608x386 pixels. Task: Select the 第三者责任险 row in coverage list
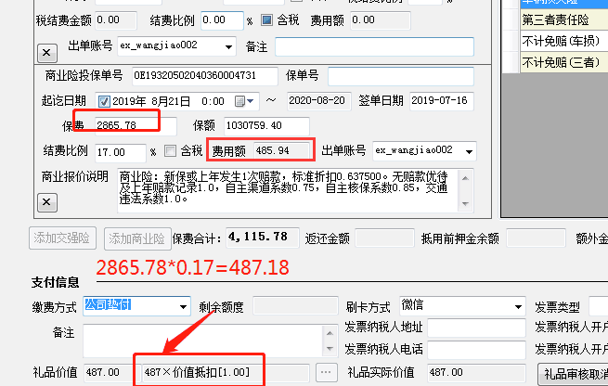coord(563,19)
